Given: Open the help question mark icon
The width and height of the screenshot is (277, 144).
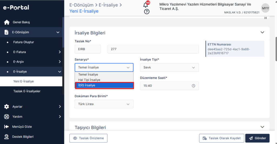Looking at the screenshot, I should [x=147, y=12].
